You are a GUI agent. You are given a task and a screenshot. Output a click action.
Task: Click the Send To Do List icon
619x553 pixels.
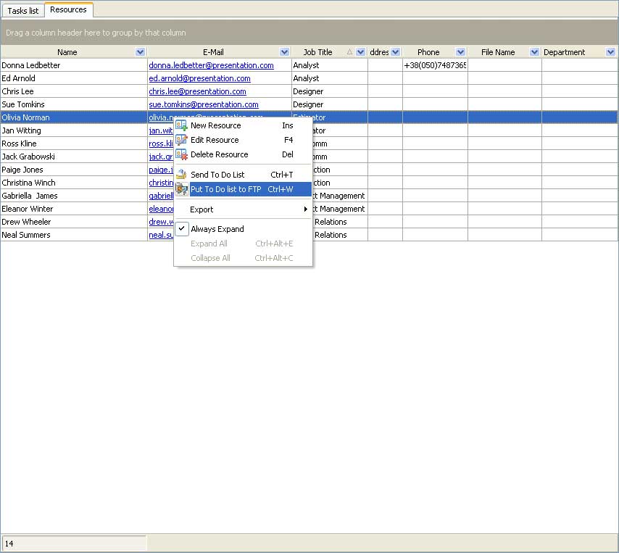click(x=182, y=175)
